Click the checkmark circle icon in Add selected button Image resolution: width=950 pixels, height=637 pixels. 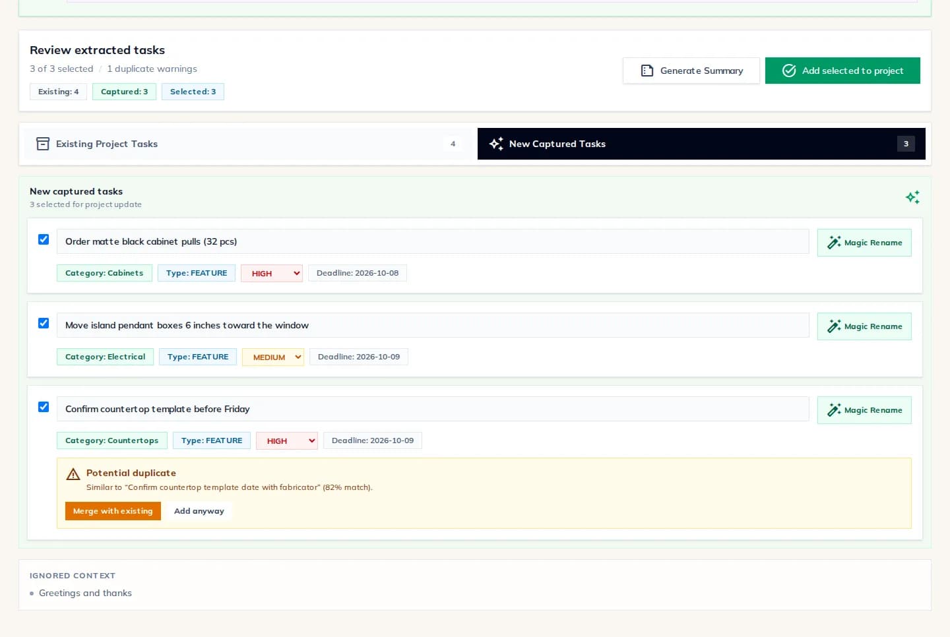[789, 71]
